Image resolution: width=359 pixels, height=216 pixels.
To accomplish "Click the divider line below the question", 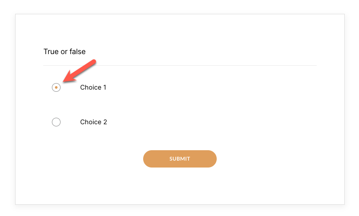I will 180,65.
